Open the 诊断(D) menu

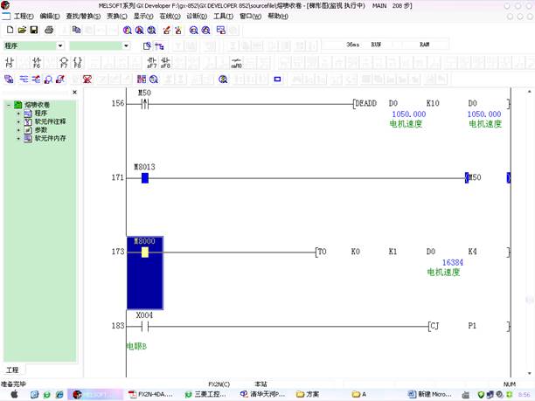click(197, 16)
